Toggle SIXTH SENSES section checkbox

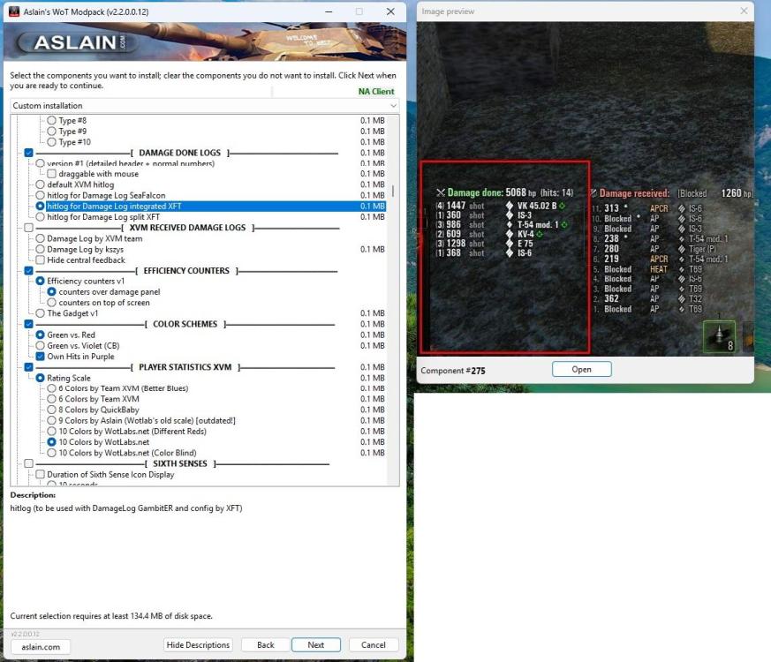(28, 463)
